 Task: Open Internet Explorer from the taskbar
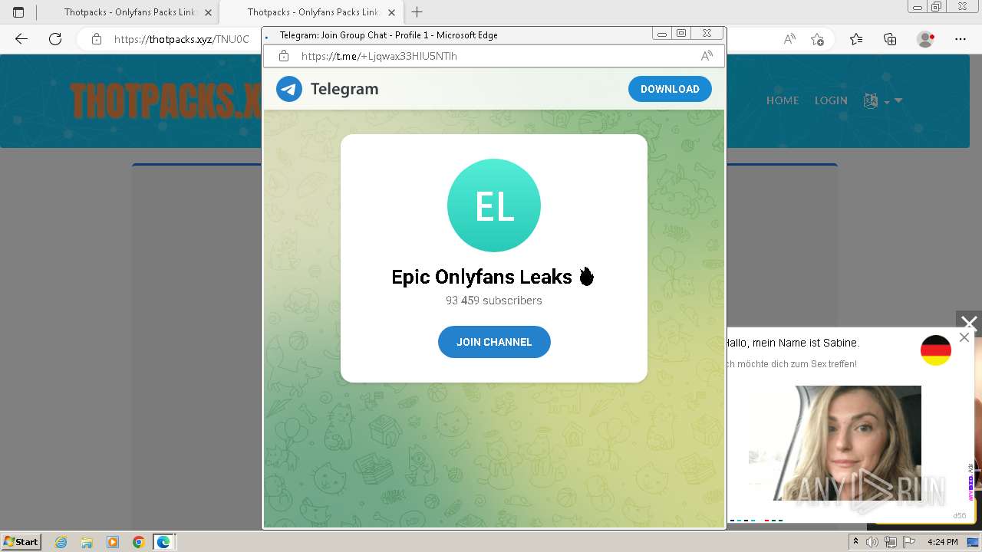pyautogui.click(x=61, y=542)
